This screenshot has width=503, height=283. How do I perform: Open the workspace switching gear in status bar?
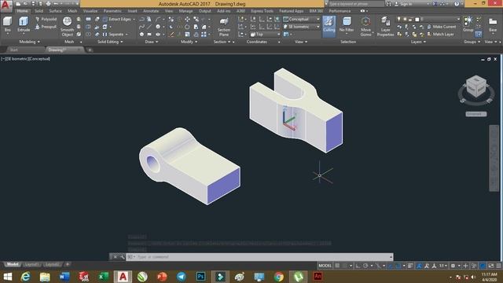pyautogui.click(x=453, y=266)
